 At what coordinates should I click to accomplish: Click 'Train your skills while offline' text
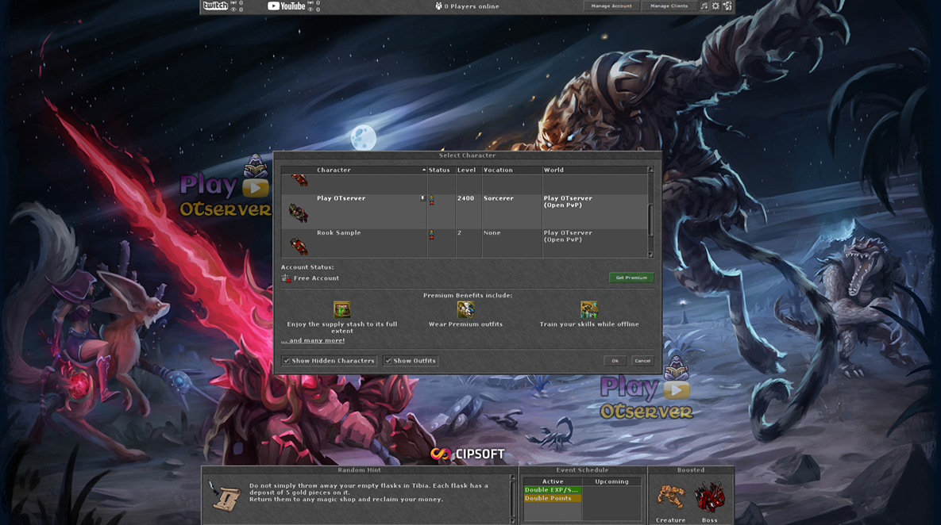(x=589, y=324)
